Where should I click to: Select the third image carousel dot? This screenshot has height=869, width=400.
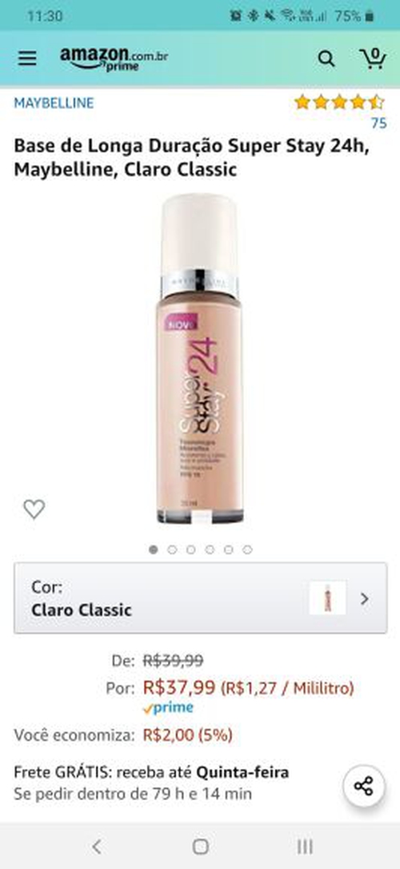pos(191,549)
